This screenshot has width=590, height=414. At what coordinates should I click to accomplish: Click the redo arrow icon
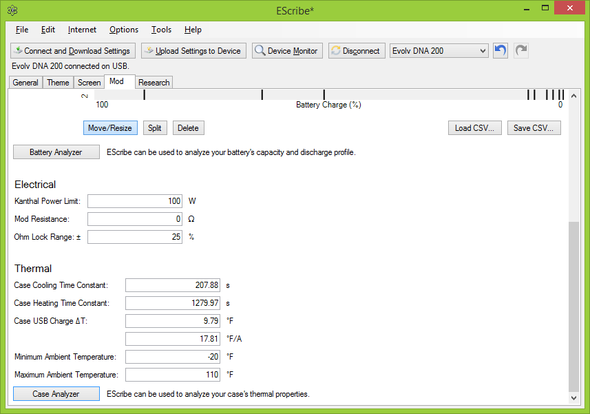pyautogui.click(x=521, y=51)
